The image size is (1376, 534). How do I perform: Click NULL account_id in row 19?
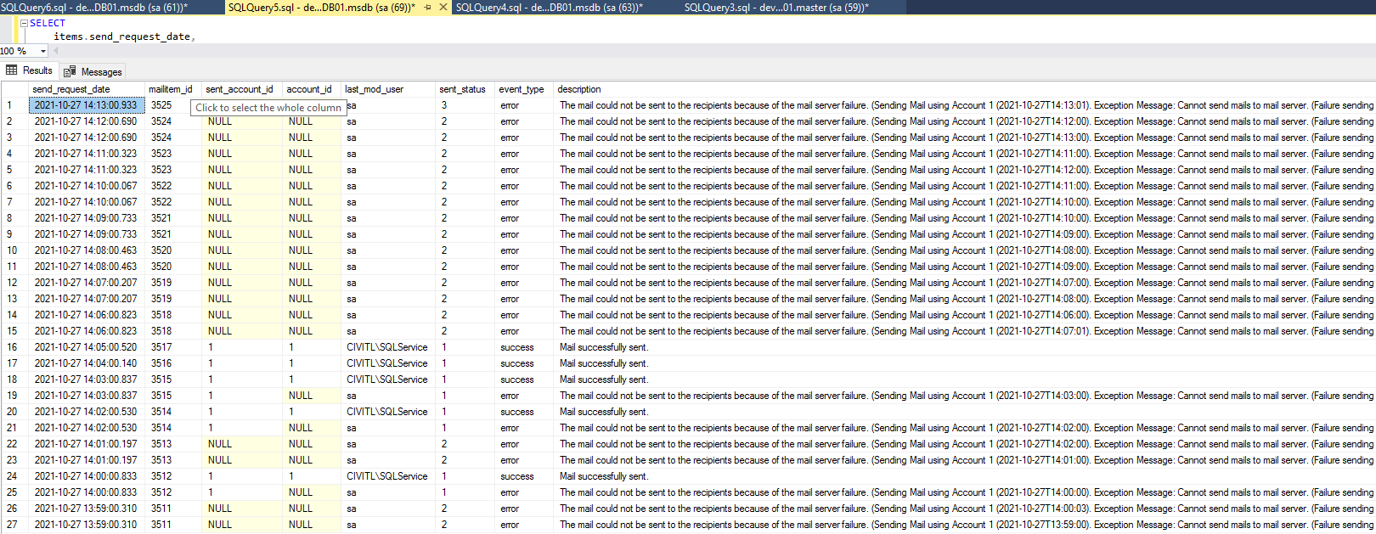pyautogui.click(x=312, y=396)
